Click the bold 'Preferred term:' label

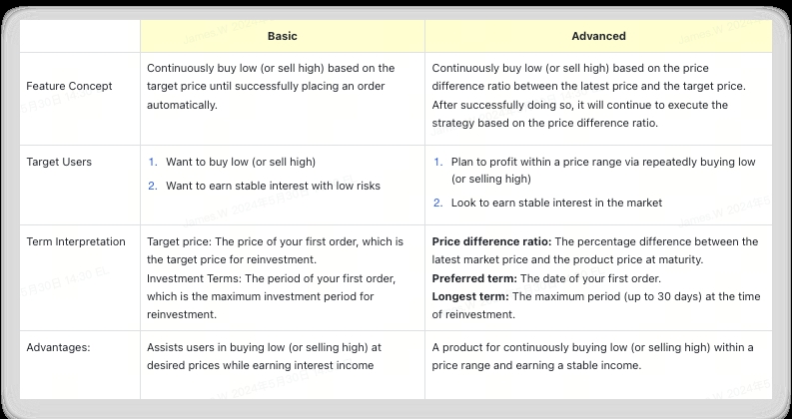coord(474,277)
